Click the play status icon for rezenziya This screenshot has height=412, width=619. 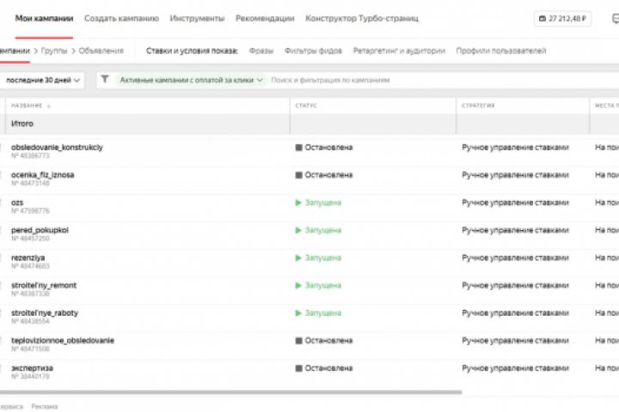click(298, 257)
